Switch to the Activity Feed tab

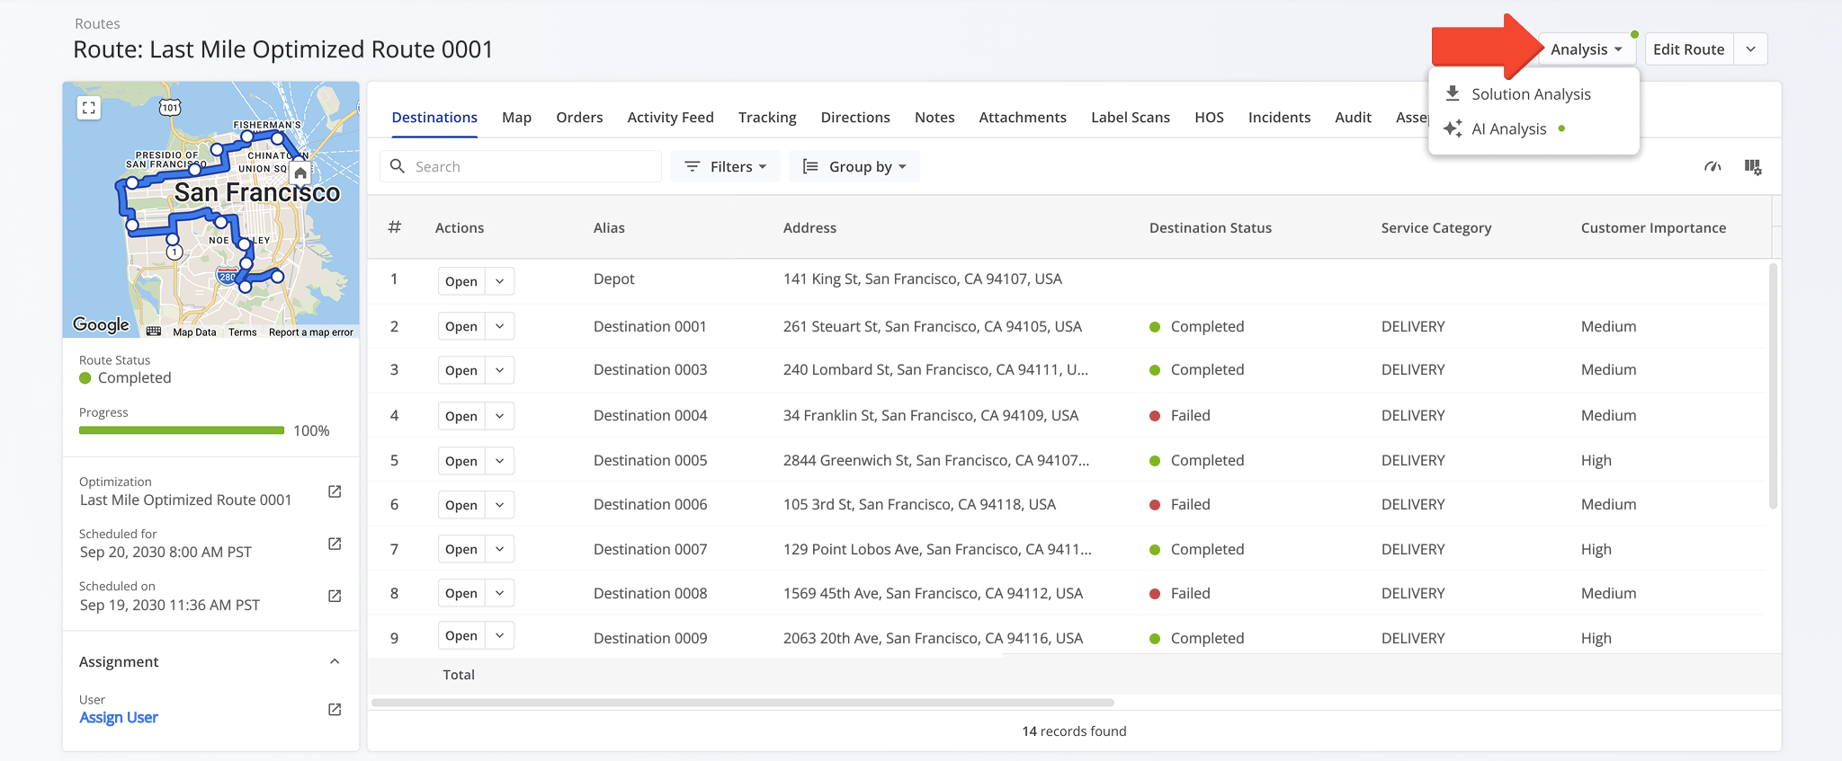pyautogui.click(x=670, y=118)
